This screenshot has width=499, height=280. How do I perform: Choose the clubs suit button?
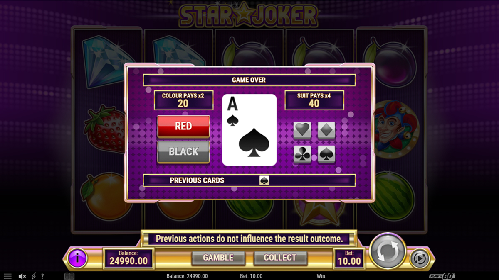tap(302, 154)
